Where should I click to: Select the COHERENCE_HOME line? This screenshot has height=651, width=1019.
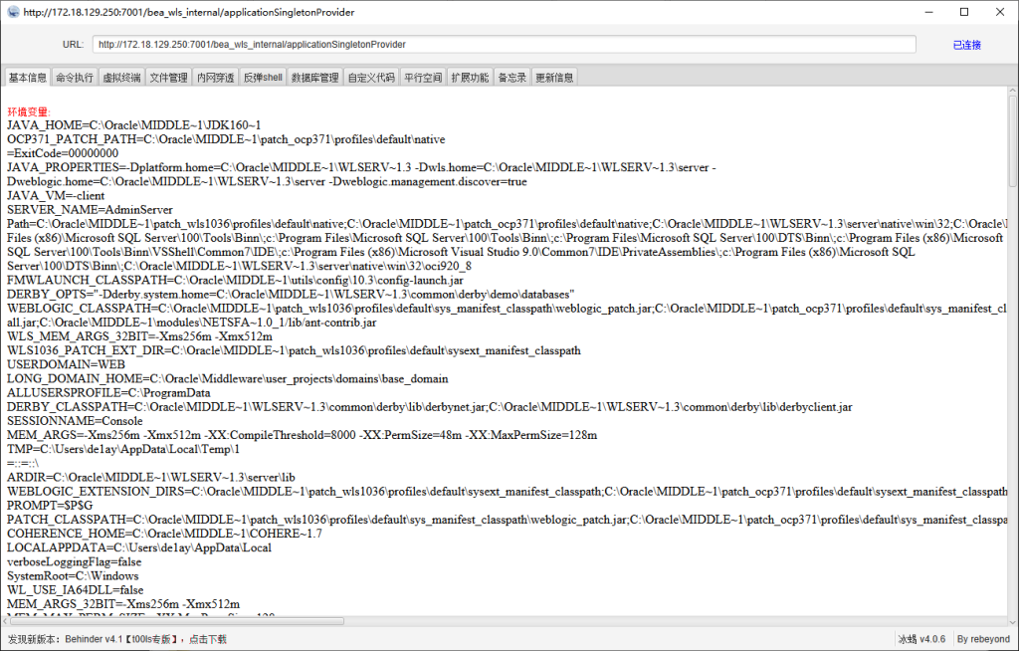point(164,534)
